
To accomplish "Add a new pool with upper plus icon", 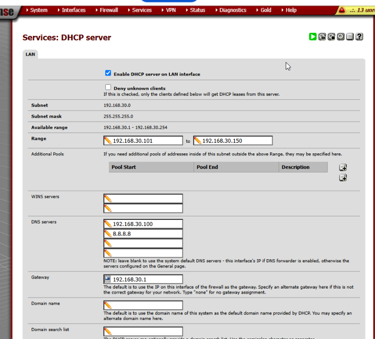I will tap(343, 167).
